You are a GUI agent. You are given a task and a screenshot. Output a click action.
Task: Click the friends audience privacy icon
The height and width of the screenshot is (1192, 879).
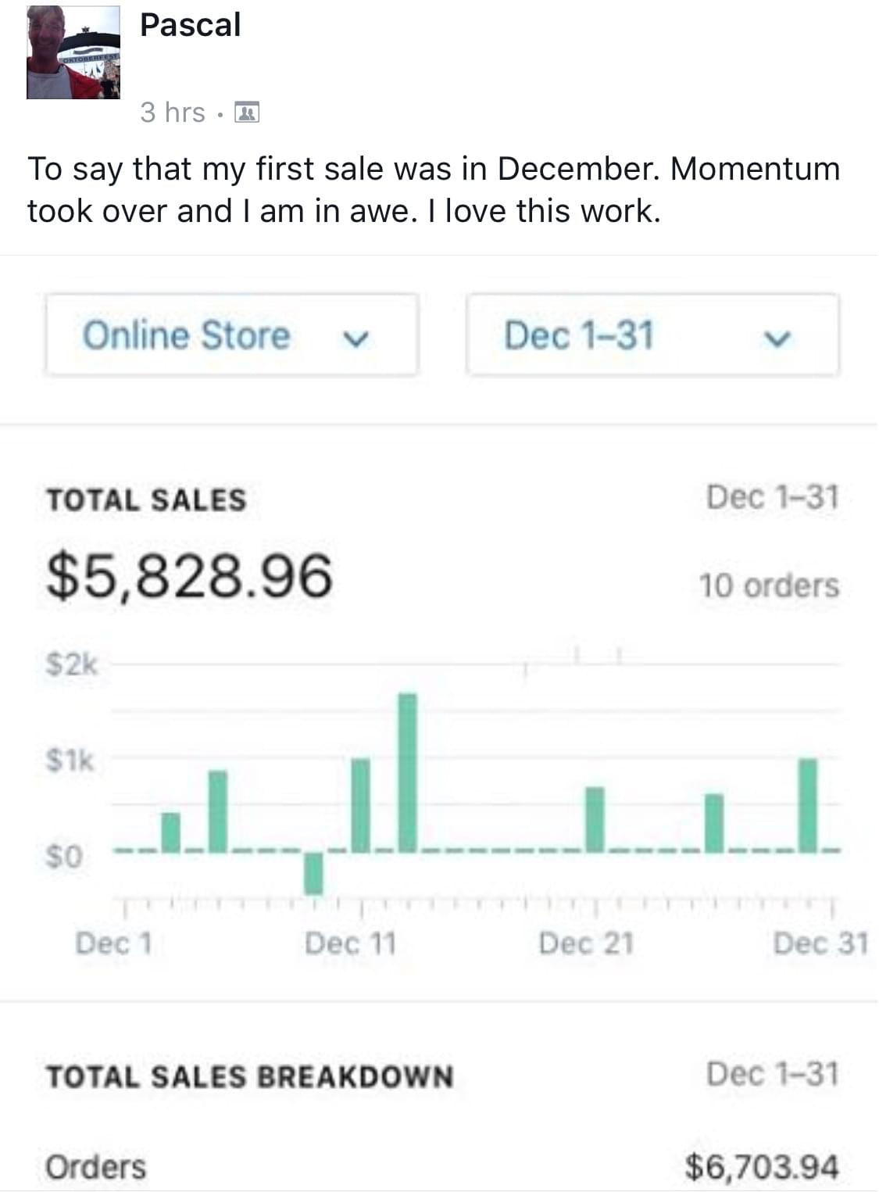pos(247,113)
